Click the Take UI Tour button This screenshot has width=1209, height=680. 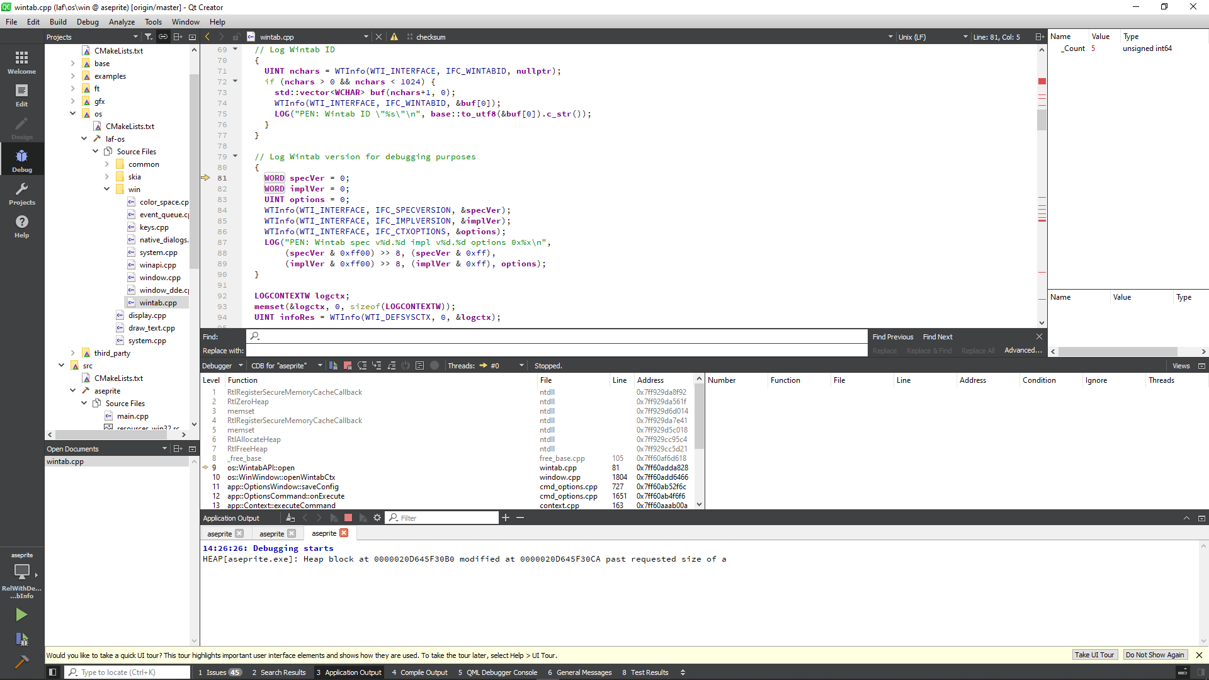(x=1095, y=655)
